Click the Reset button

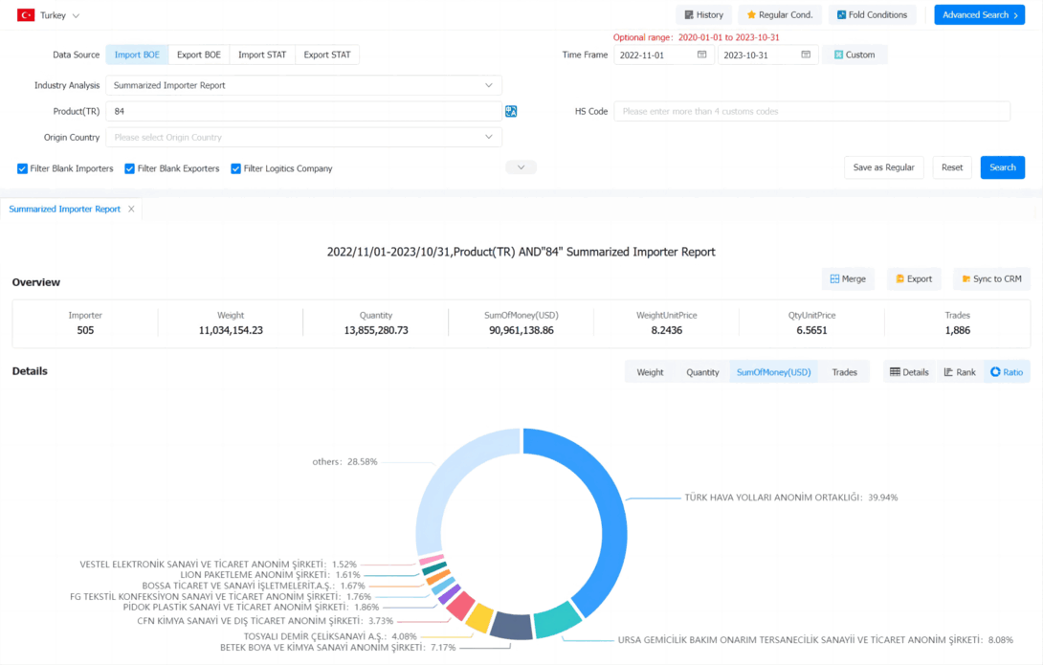(952, 167)
